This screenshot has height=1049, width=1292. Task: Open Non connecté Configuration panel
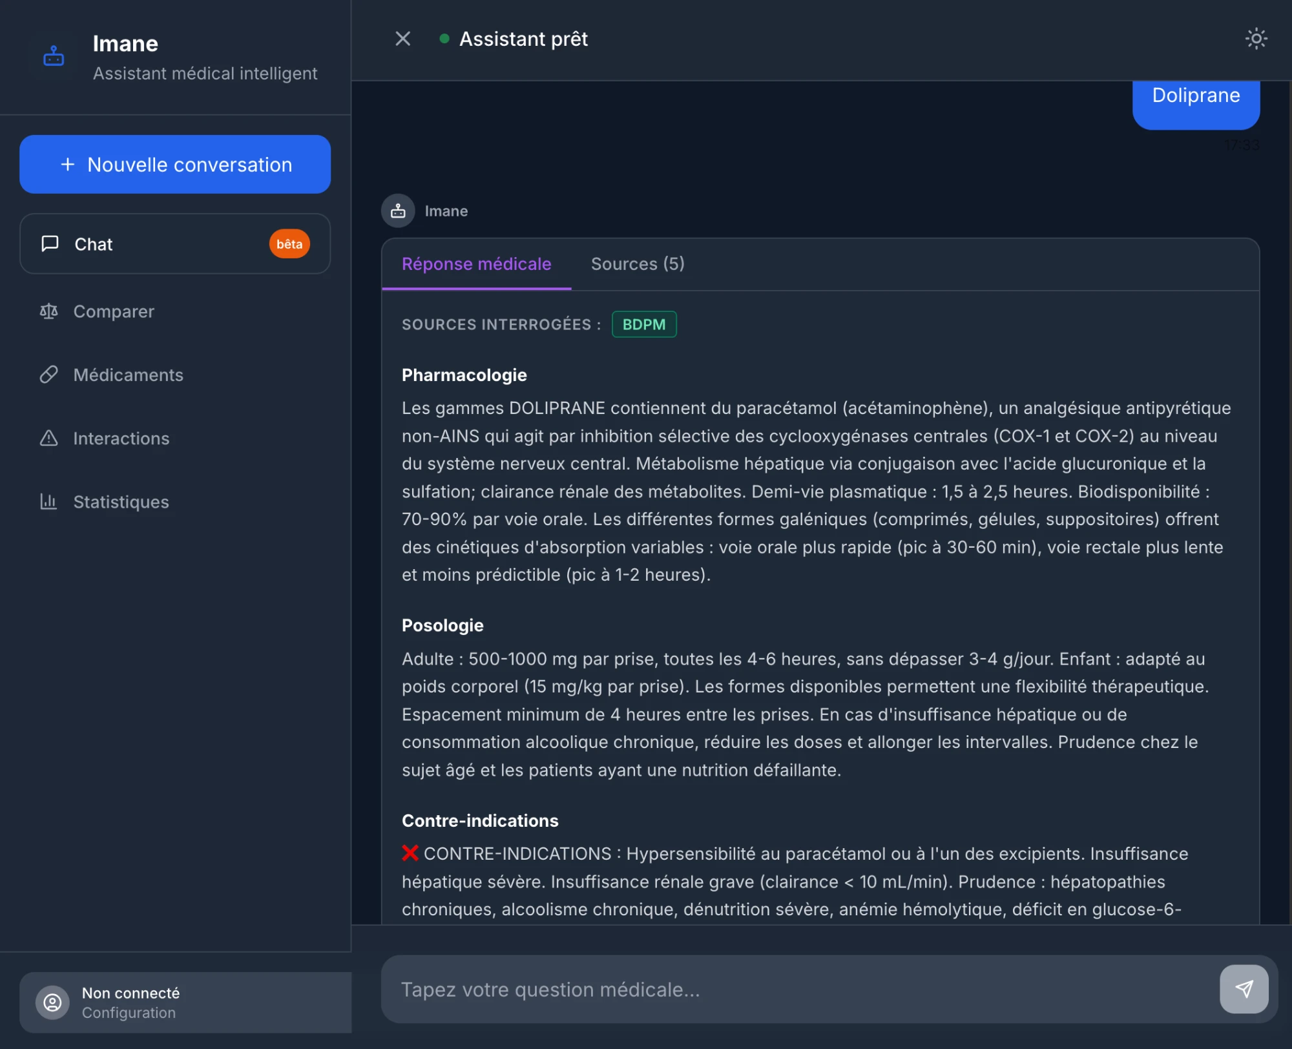(185, 1002)
